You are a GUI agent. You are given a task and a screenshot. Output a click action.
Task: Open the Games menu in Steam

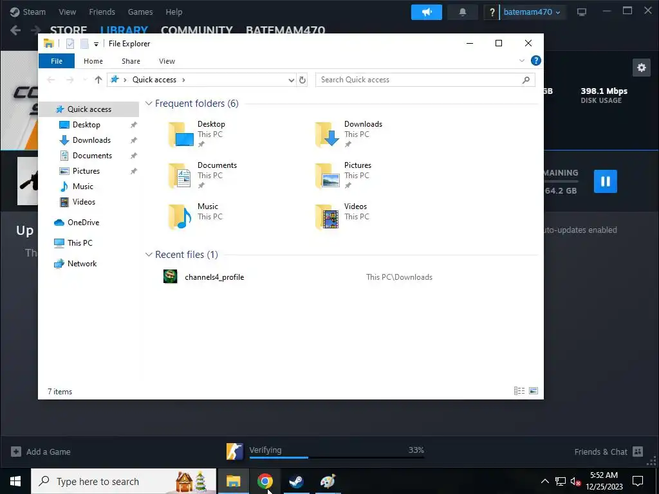[x=140, y=12]
